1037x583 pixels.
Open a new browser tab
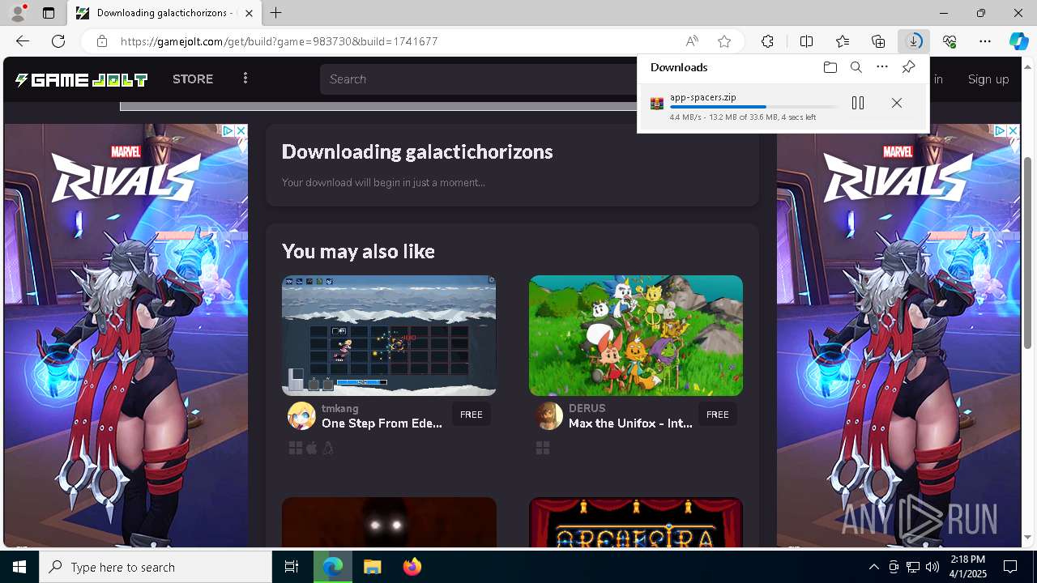coord(276,13)
